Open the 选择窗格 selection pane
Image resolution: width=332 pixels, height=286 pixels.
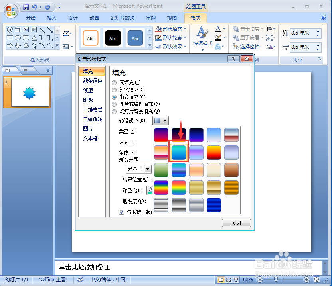(246, 47)
